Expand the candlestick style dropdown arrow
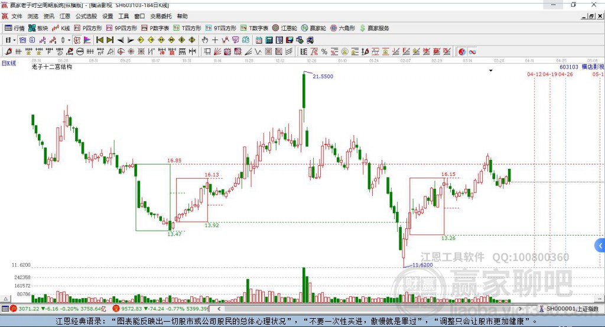 click(x=69, y=40)
